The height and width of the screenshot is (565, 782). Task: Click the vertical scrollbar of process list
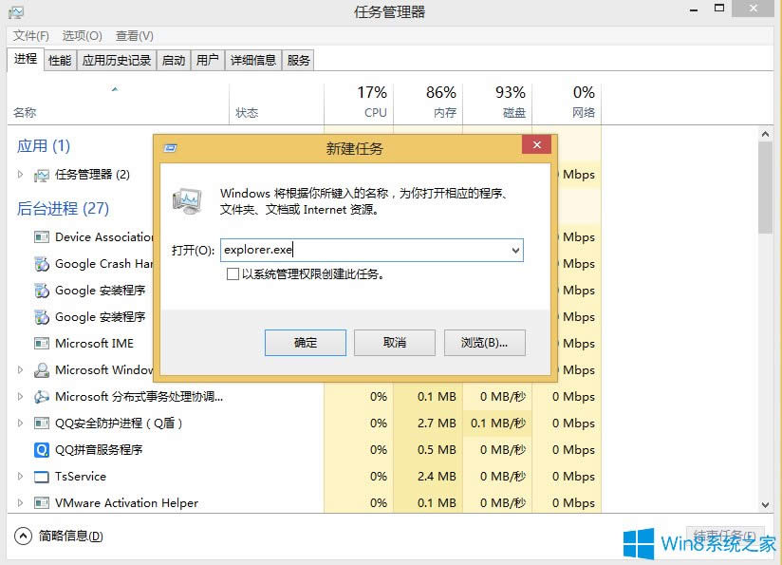[x=765, y=190]
